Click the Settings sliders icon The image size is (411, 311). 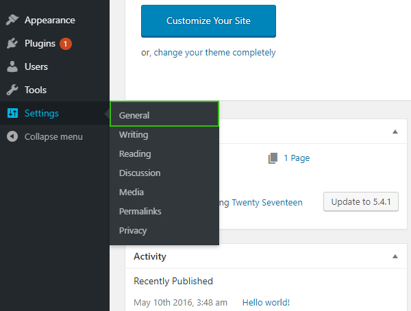12,114
